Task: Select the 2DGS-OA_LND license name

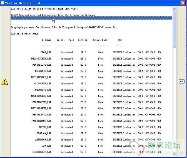Action: [x=44, y=133]
